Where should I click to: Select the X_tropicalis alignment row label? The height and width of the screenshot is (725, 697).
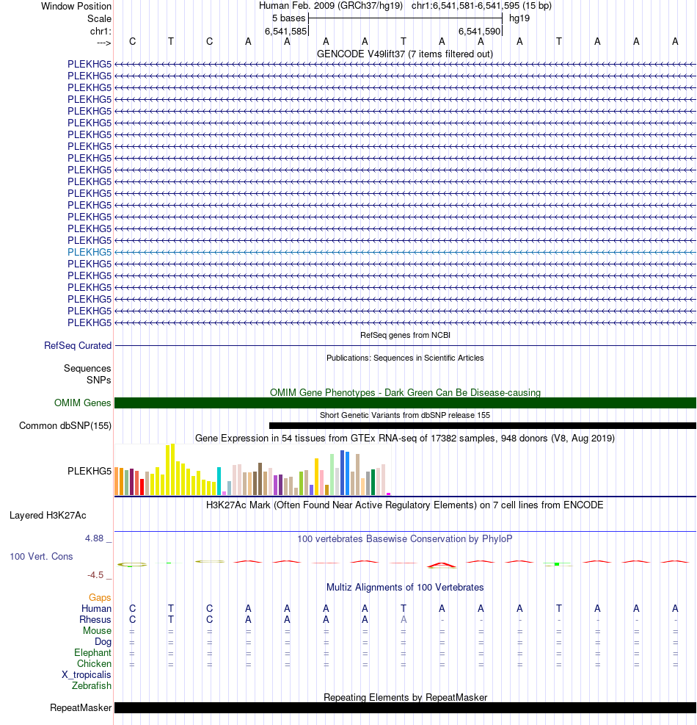(87, 674)
